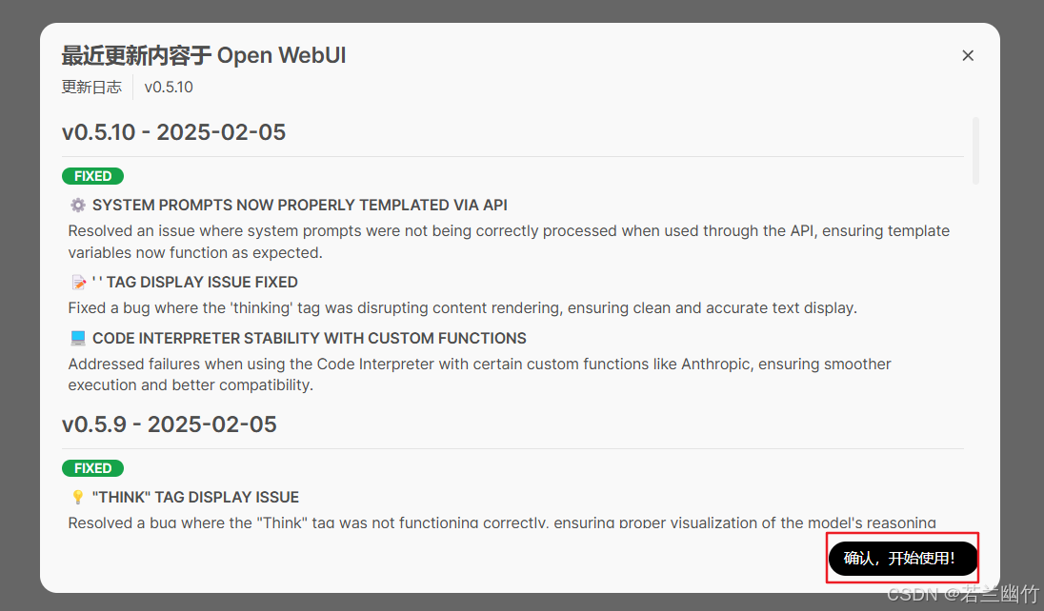Confirm with the 确认，开始使用! button
The width and height of the screenshot is (1044, 611).
coord(902,558)
